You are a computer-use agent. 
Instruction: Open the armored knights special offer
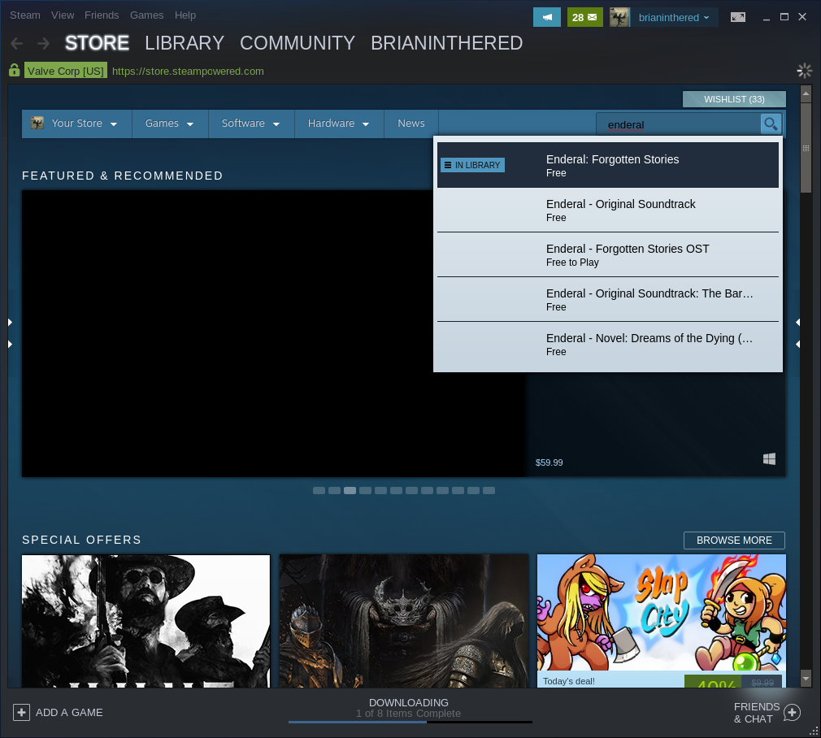[x=404, y=621]
